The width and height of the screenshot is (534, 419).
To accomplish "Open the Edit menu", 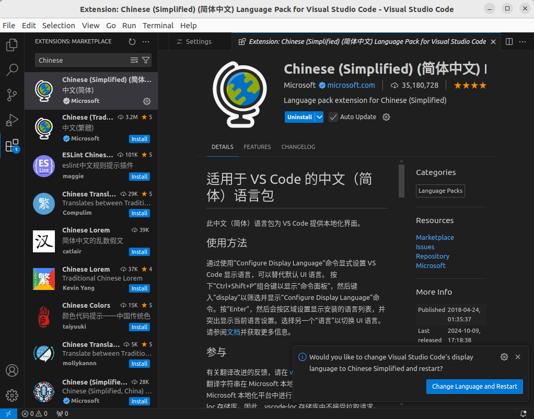I will pos(29,26).
